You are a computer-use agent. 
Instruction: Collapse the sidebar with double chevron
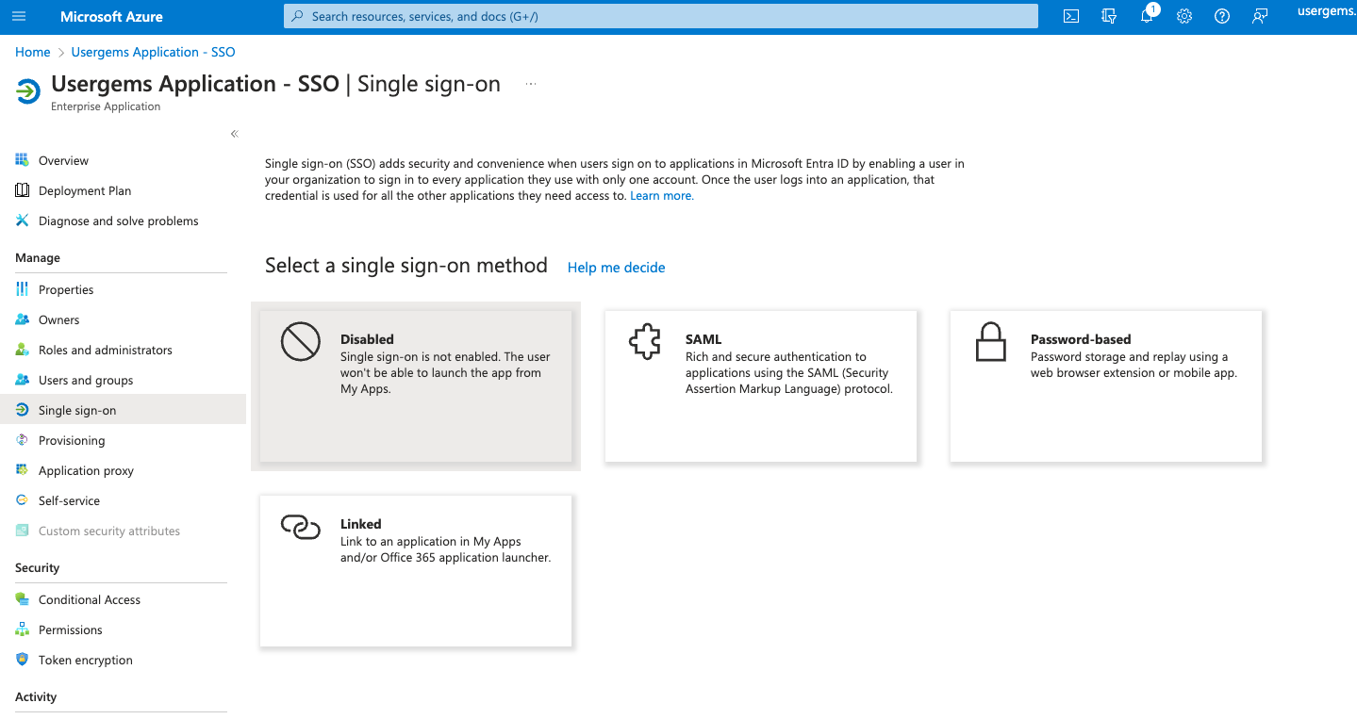tap(235, 134)
